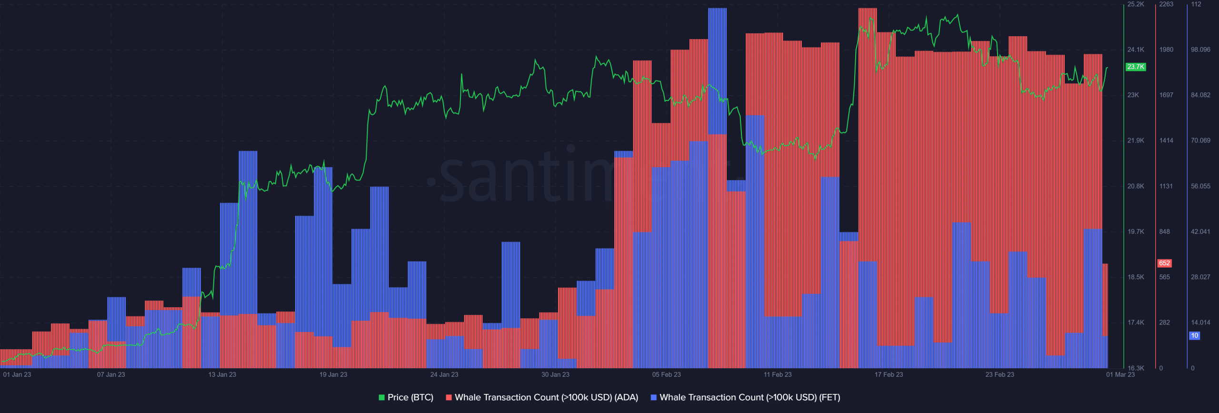
Task: Click the 01 Mar 23 date label
Action: click(1120, 374)
